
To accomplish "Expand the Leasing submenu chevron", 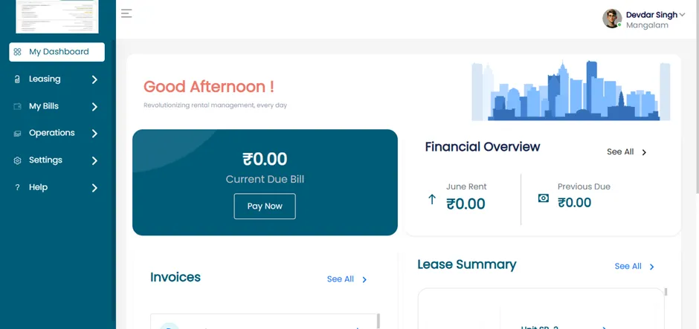I will click(x=94, y=79).
